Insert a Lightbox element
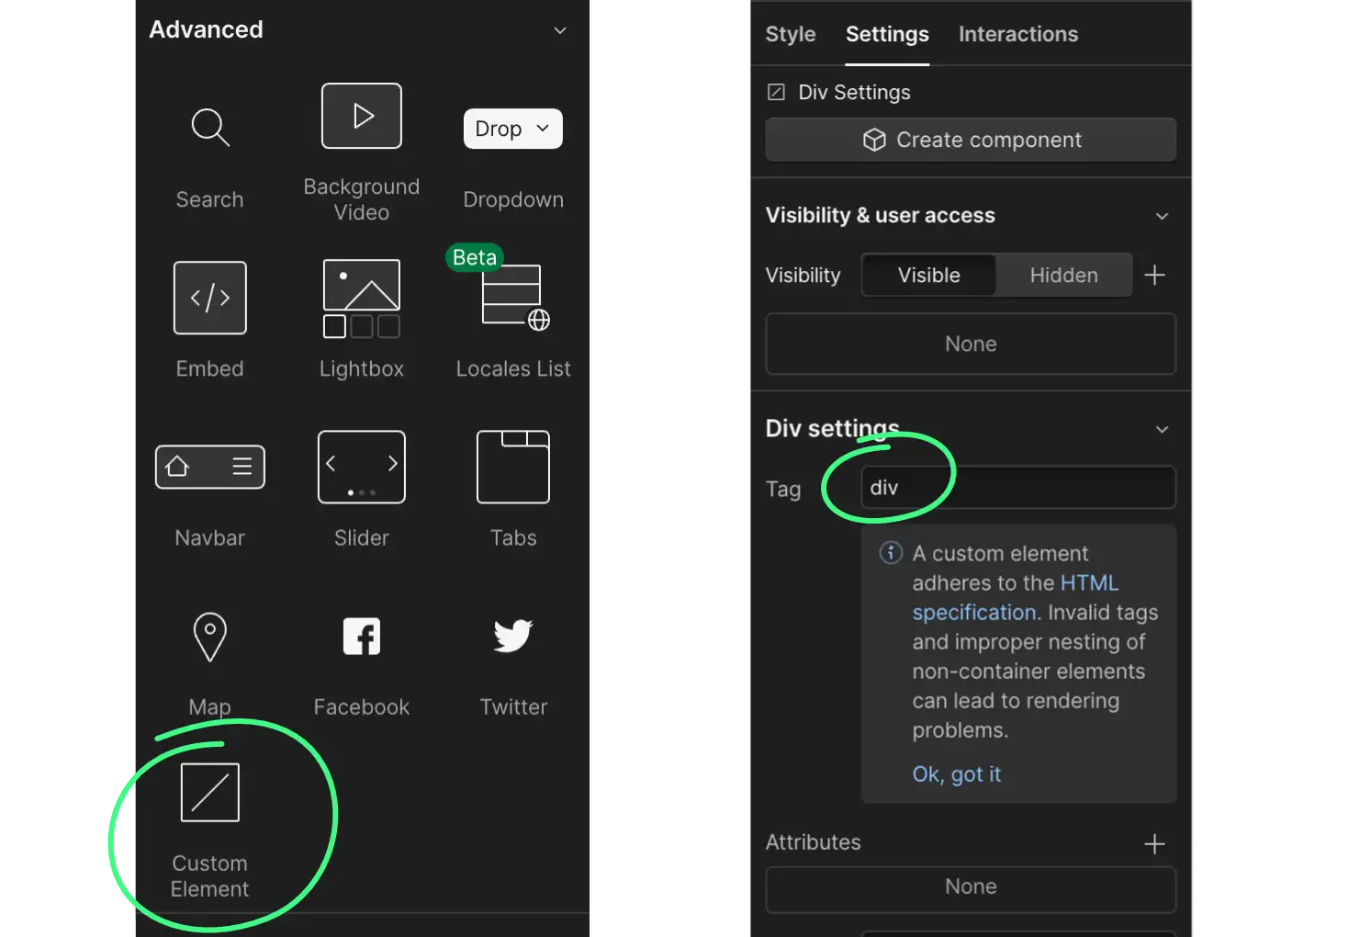1348x937 pixels. point(362,299)
